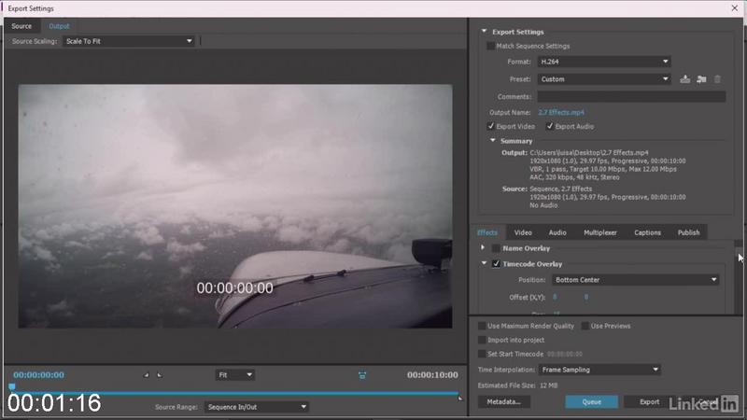Viewport: 747px width, 420px height.
Task: Click the Save Preset icon
Action: [x=684, y=79]
